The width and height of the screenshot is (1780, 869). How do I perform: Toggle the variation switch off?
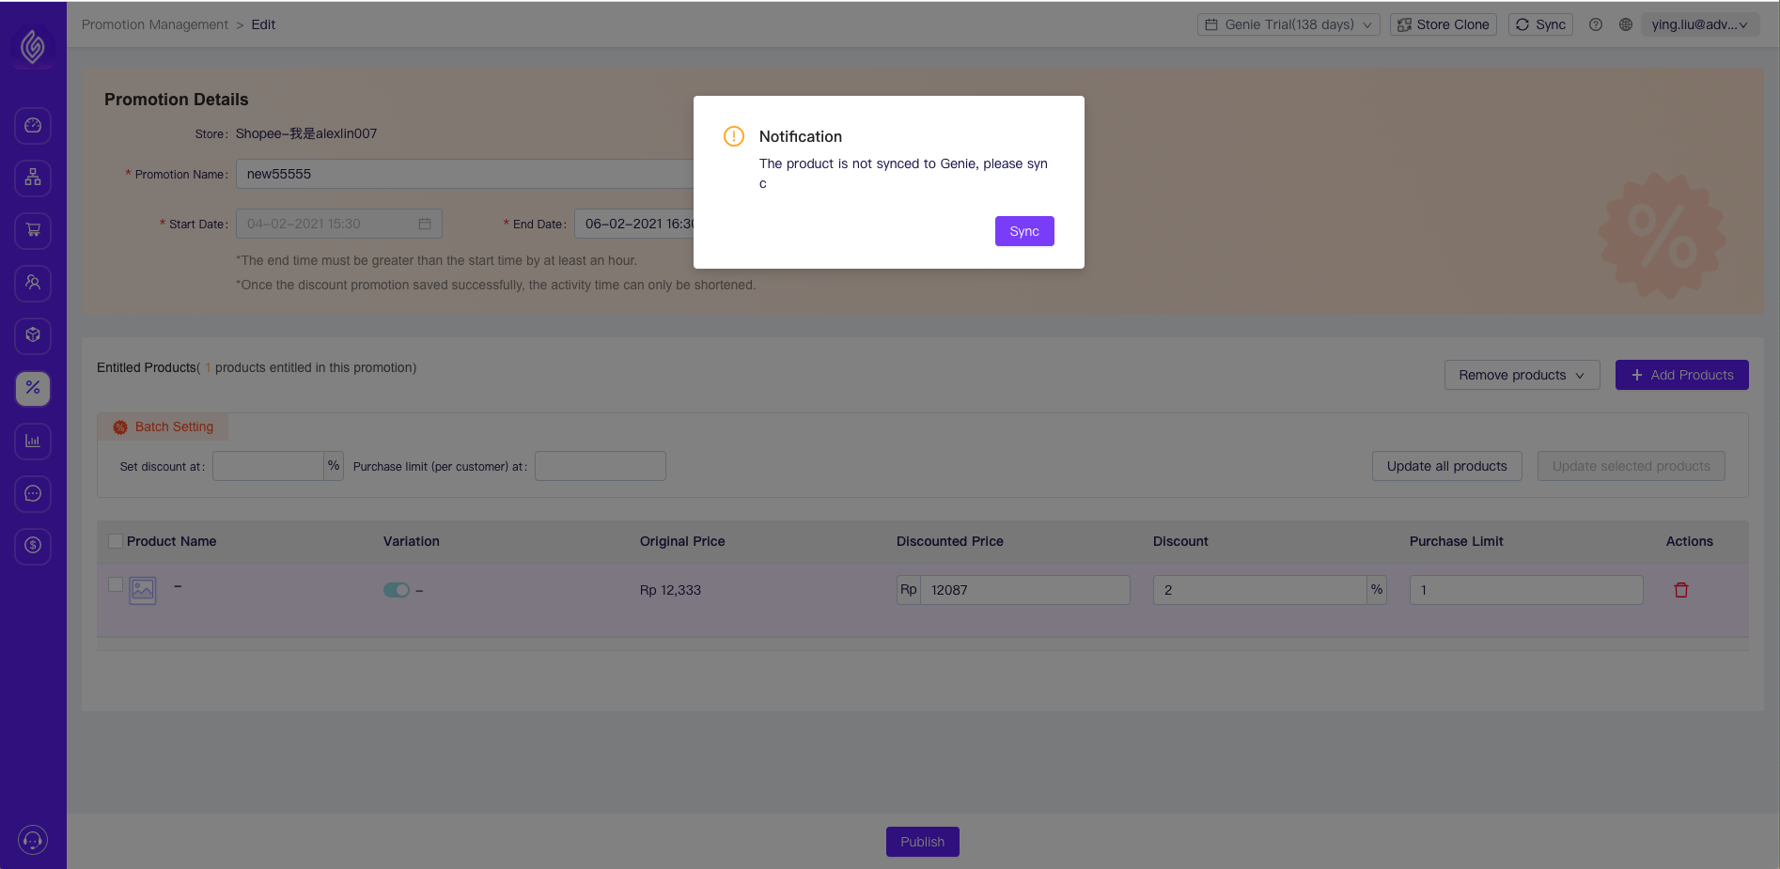(x=396, y=590)
